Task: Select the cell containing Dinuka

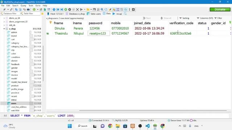Action: 62,28
